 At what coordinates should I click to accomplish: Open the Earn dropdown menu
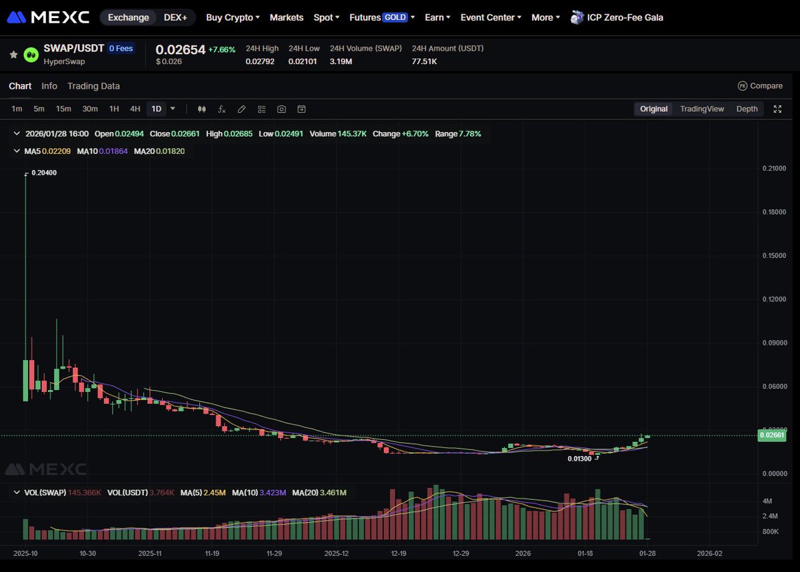(x=437, y=17)
